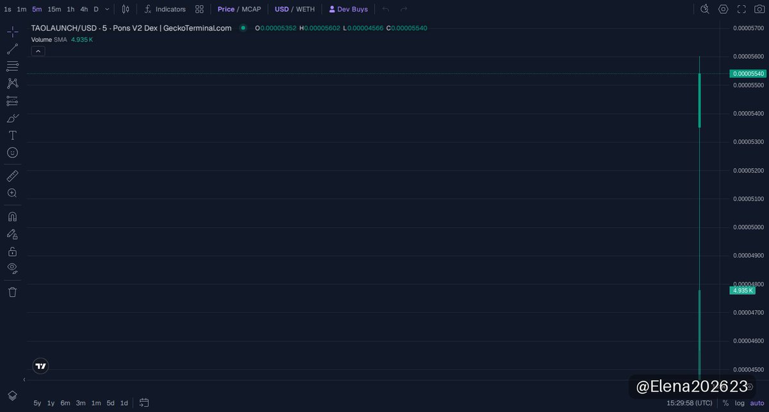The image size is (769, 412).
Task: Select the 15m interval
Action: pyautogui.click(x=54, y=9)
